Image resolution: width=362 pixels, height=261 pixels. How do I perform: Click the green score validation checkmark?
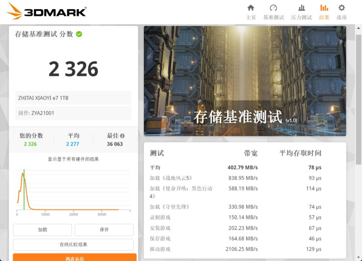(x=79, y=34)
